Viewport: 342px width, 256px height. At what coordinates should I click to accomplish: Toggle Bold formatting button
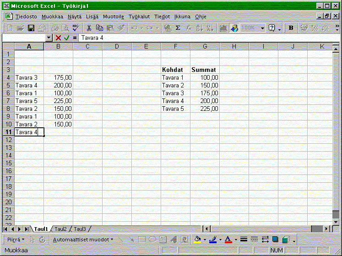coord(291,28)
